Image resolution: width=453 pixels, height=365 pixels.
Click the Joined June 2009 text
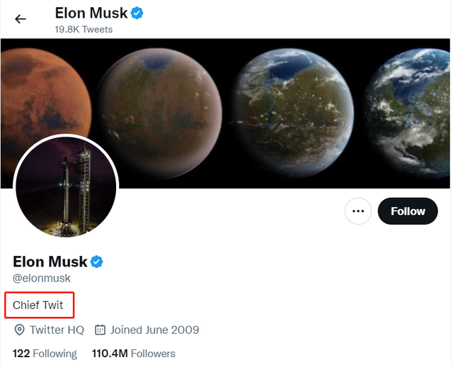(x=155, y=330)
